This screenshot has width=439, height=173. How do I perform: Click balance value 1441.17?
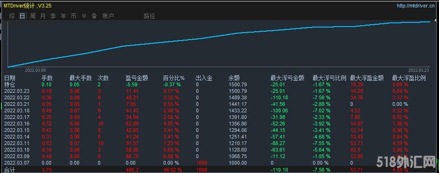tap(237, 104)
